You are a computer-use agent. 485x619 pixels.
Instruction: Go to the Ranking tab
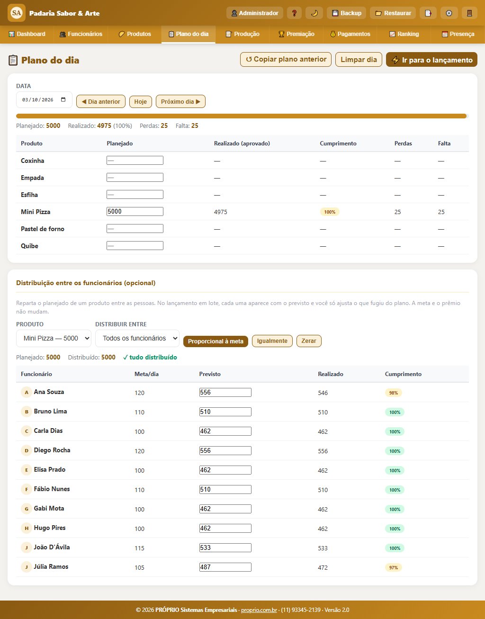[404, 34]
